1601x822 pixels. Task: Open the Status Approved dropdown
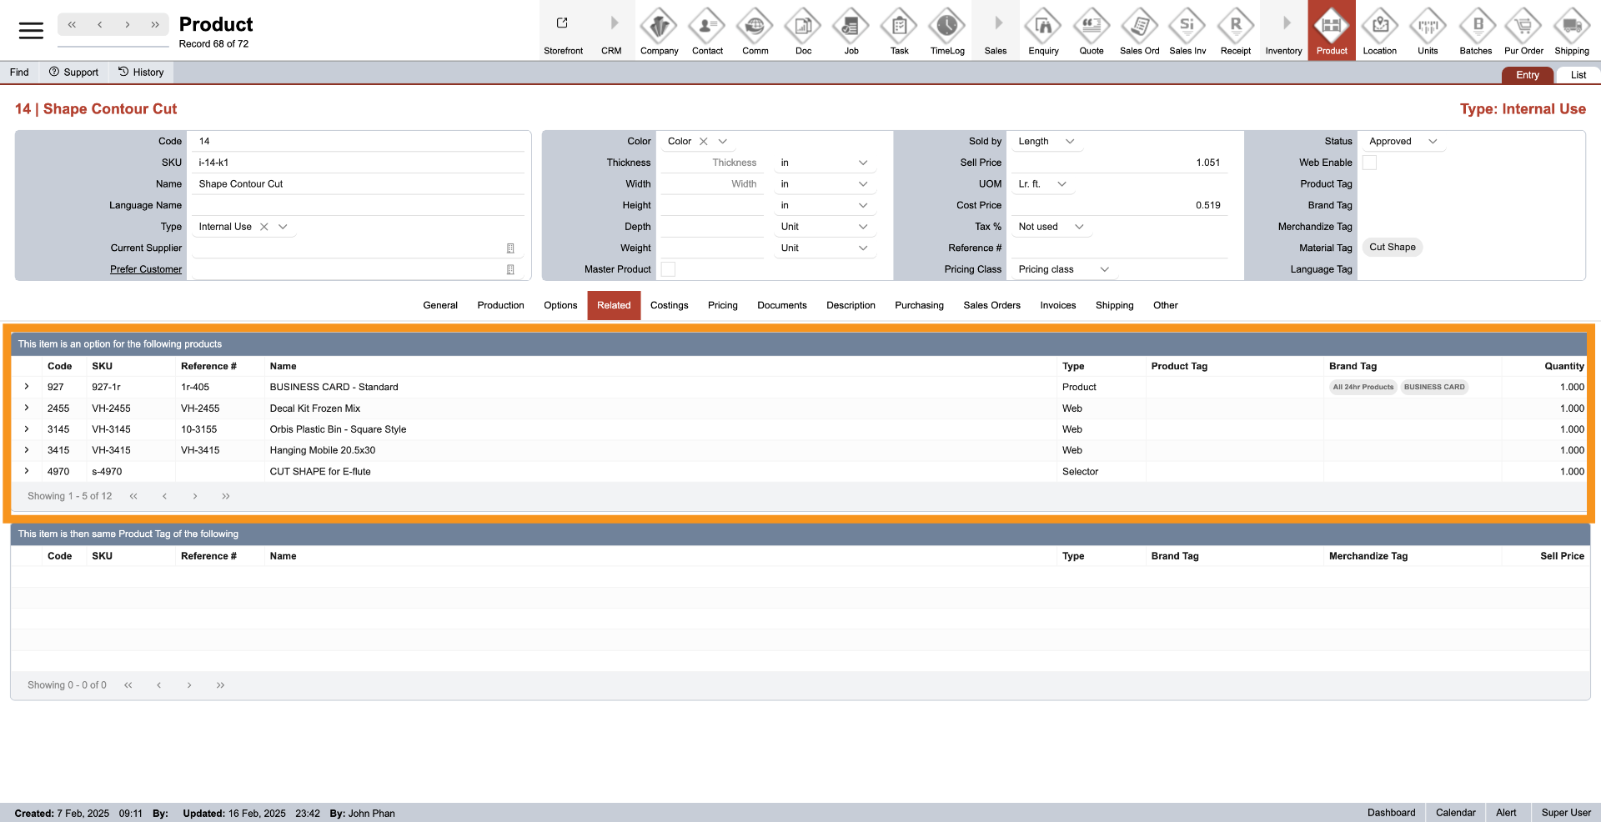(1433, 142)
